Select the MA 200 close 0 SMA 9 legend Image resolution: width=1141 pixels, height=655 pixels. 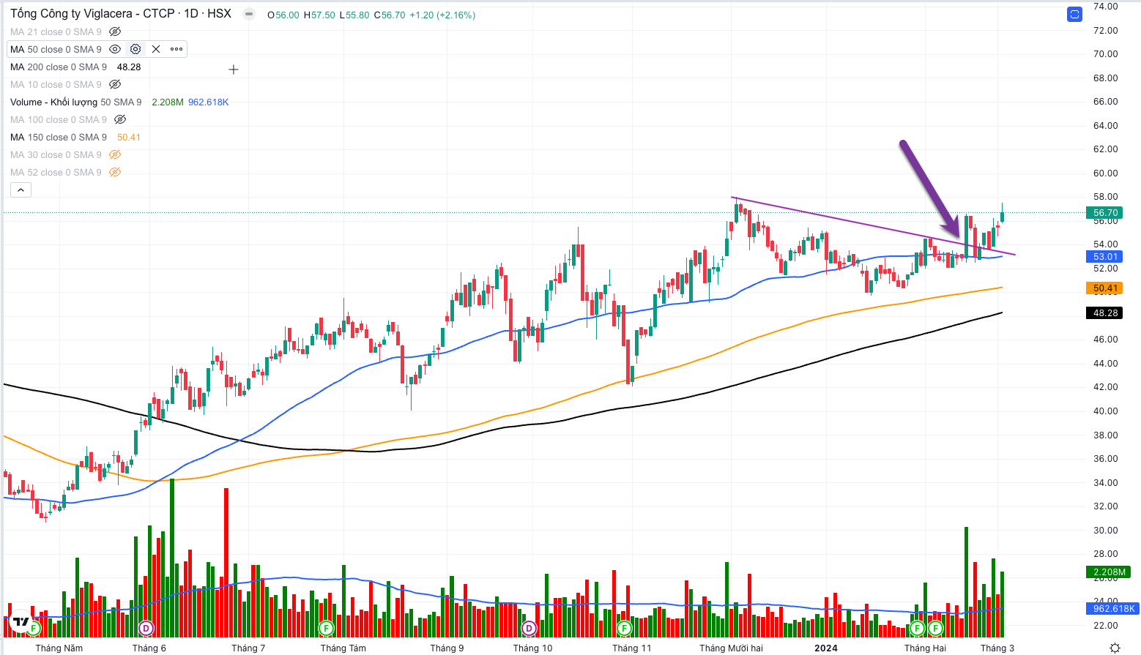click(59, 67)
